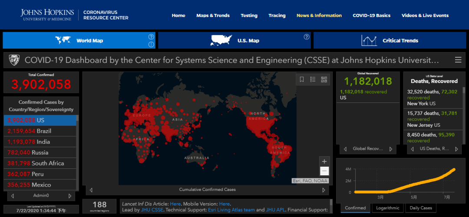Switch to the U.S. Map tab
This screenshot has width=469, height=217.
tap(234, 40)
